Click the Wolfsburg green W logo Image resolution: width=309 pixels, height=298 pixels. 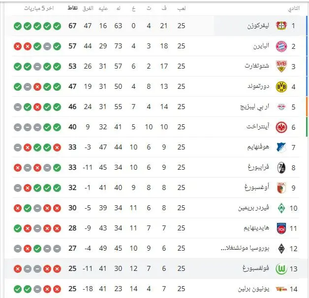click(281, 269)
